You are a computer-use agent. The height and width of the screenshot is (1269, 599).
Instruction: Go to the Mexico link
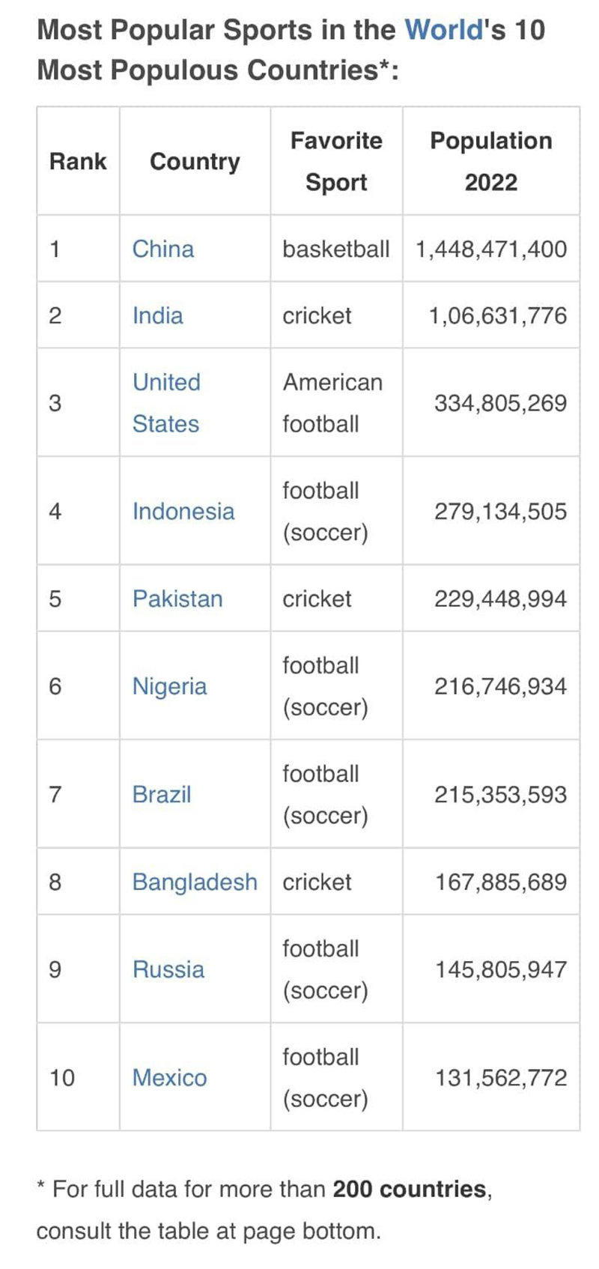169,1077
